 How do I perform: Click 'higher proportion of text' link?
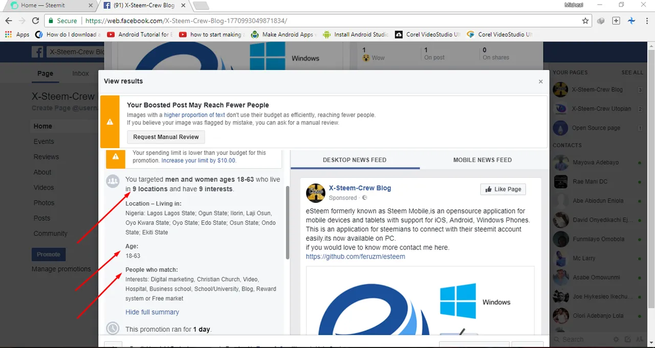194,115
